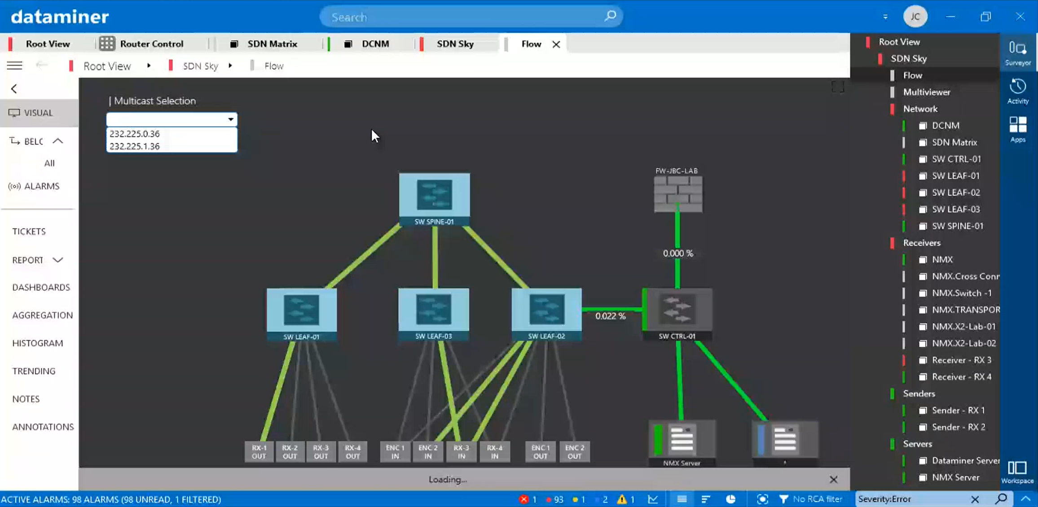Click the ENC 2 IN endpoint box
1038x507 pixels.
428,451
